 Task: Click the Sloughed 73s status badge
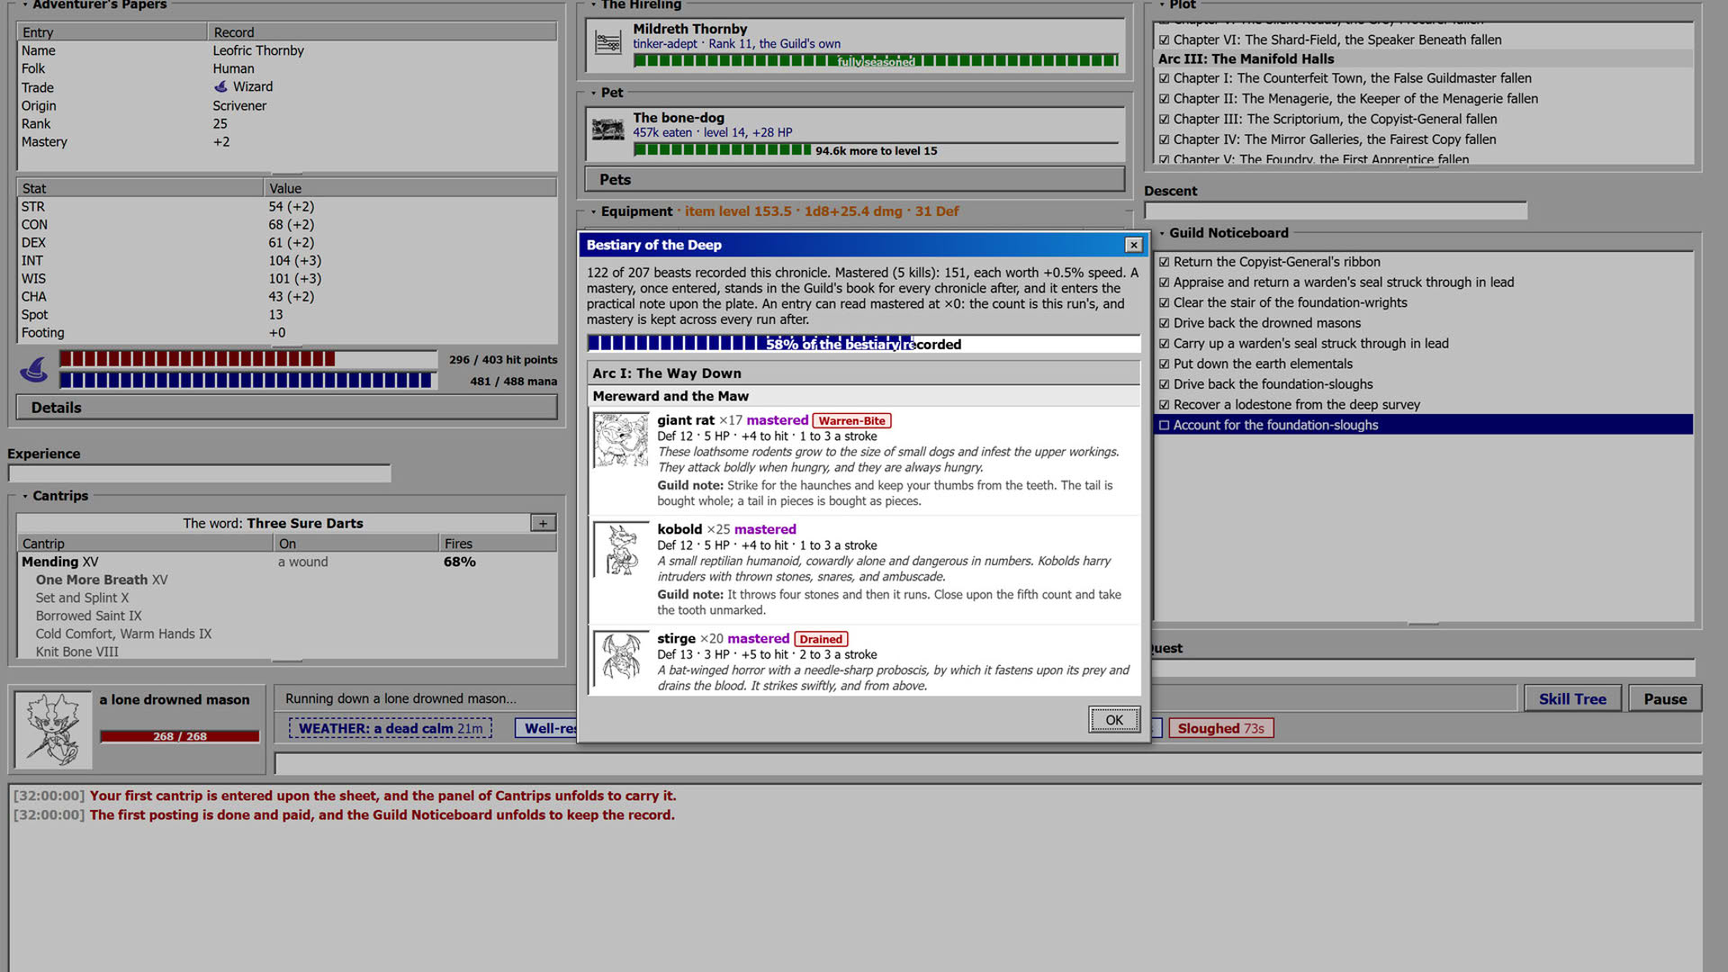tap(1220, 728)
